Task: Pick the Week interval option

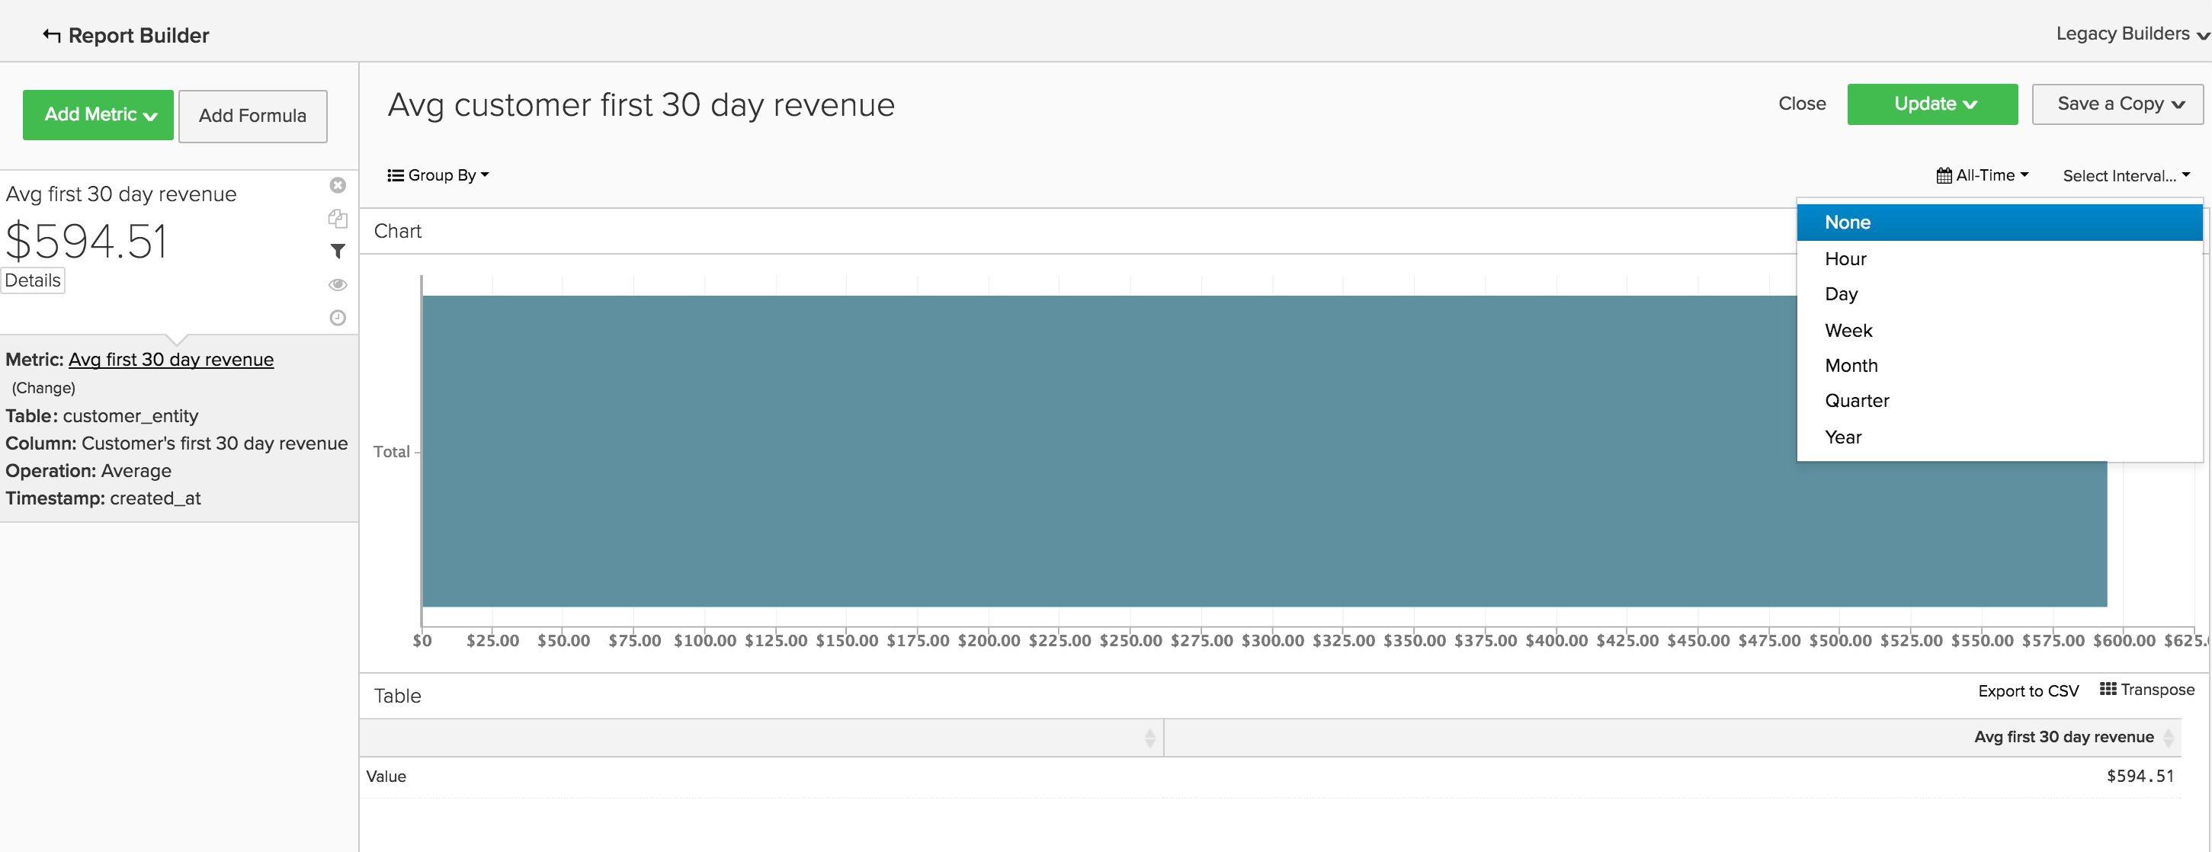Action: tap(1848, 330)
